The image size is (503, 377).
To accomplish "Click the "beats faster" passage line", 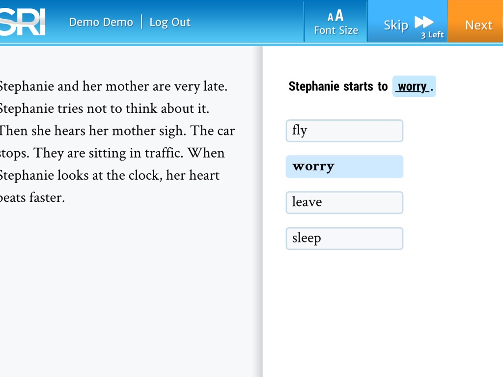I will click(32, 198).
